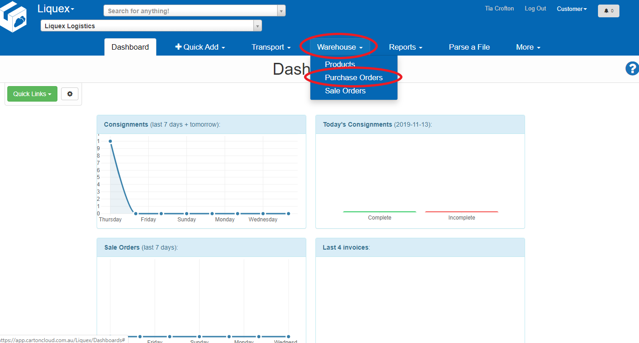
Task: Click the Thursday data point in Consignments chart
Action: [110, 141]
